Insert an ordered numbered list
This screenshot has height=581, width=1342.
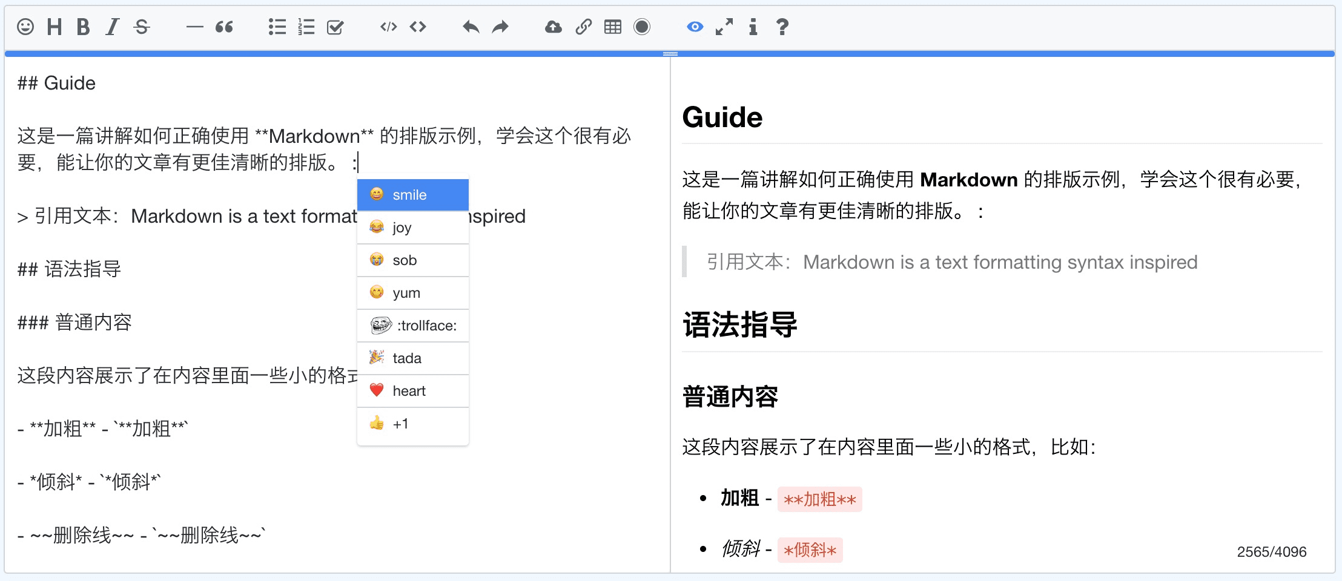[306, 27]
